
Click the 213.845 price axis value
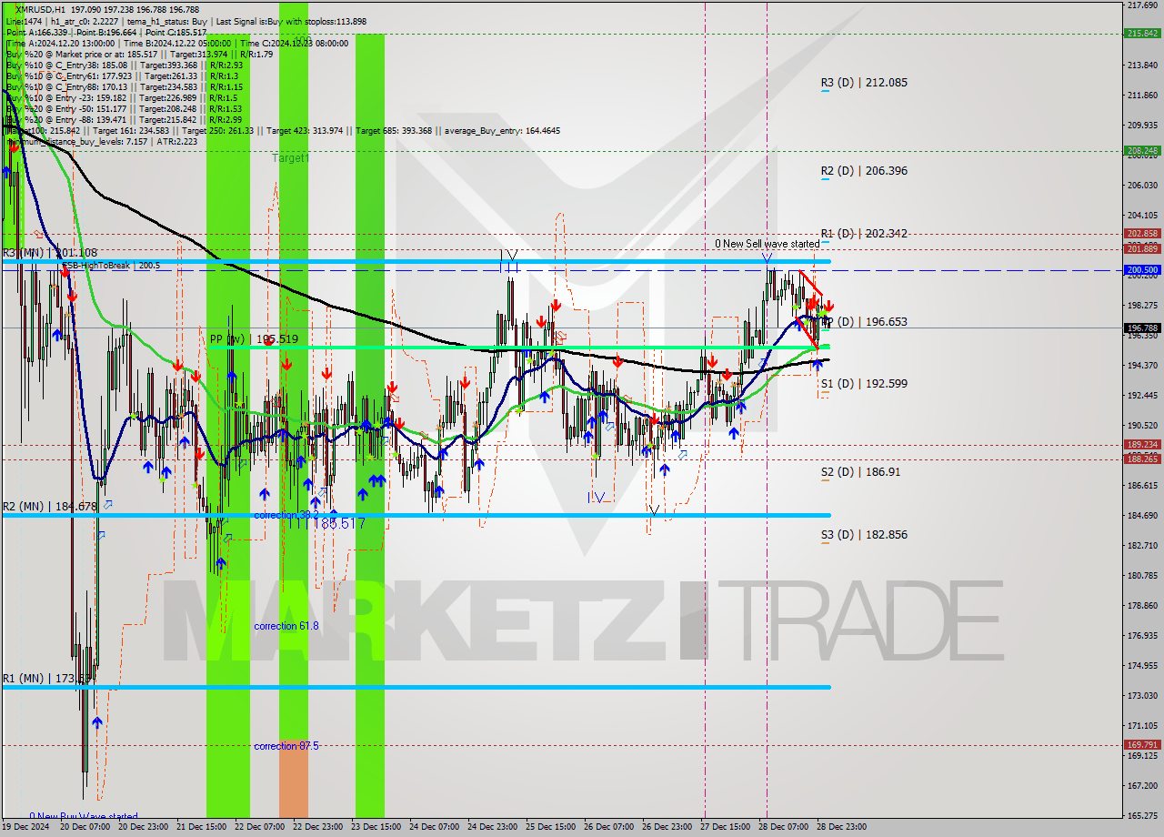[x=1142, y=66]
